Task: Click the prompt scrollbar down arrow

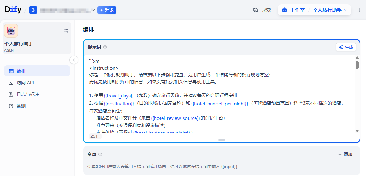Action: pyautogui.click(x=357, y=131)
